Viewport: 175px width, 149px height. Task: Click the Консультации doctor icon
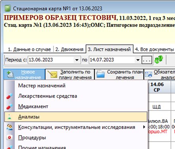click(10, 127)
